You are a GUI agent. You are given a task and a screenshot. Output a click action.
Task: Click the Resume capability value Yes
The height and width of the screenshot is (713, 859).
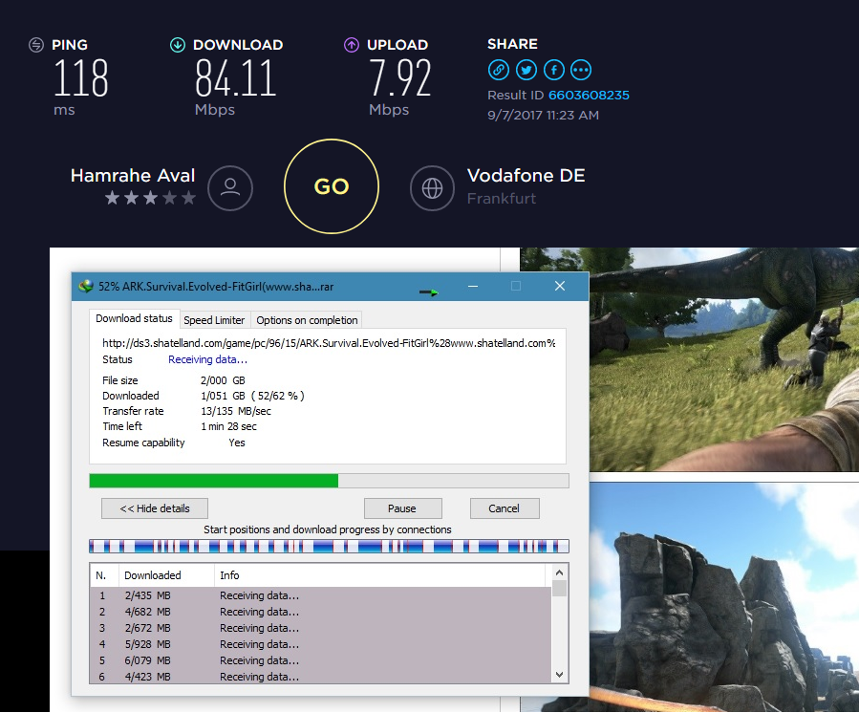pyautogui.click(x=237, y=443)
